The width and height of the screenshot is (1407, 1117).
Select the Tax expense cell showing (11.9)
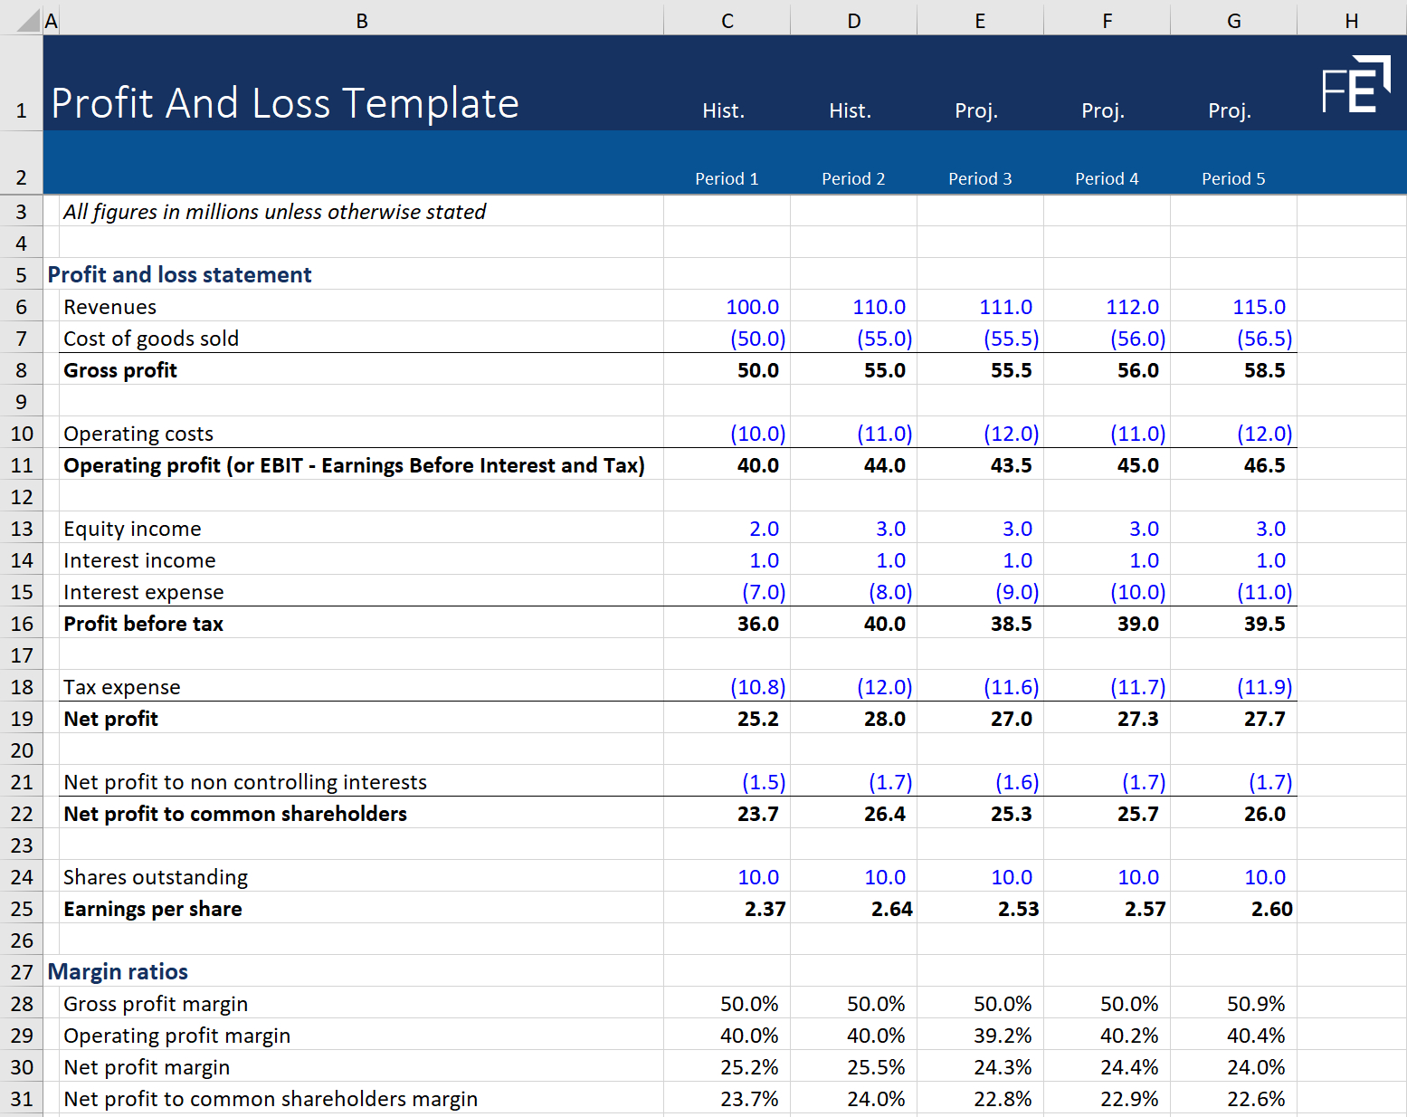[x=1264, y=686]
